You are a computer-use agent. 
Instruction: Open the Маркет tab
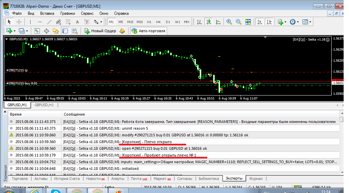point(162,179)
